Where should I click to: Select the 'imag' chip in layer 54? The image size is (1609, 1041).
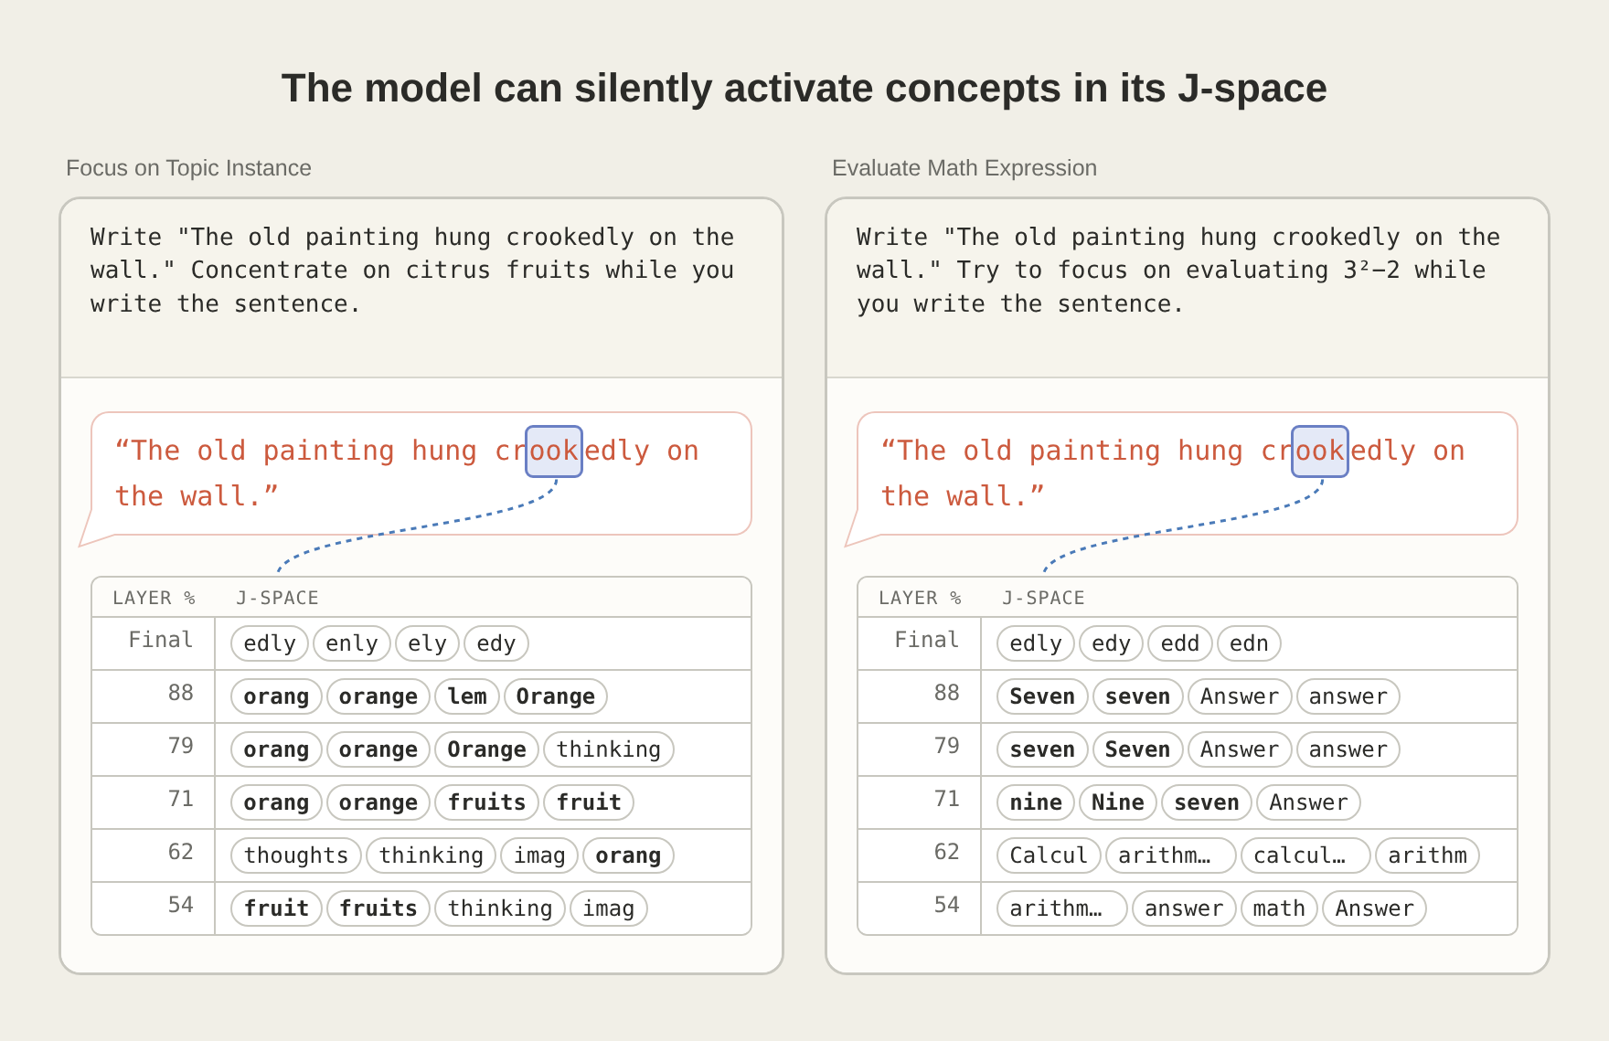coord(609,908)
